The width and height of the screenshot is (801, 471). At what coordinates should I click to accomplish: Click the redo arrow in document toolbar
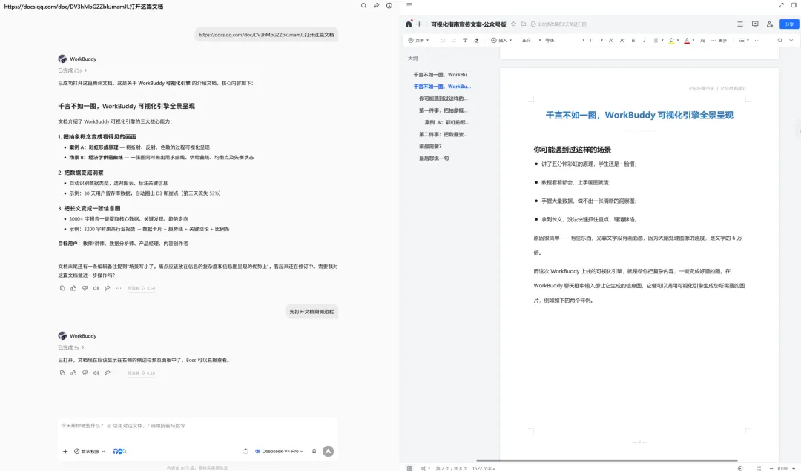(454, 40)
